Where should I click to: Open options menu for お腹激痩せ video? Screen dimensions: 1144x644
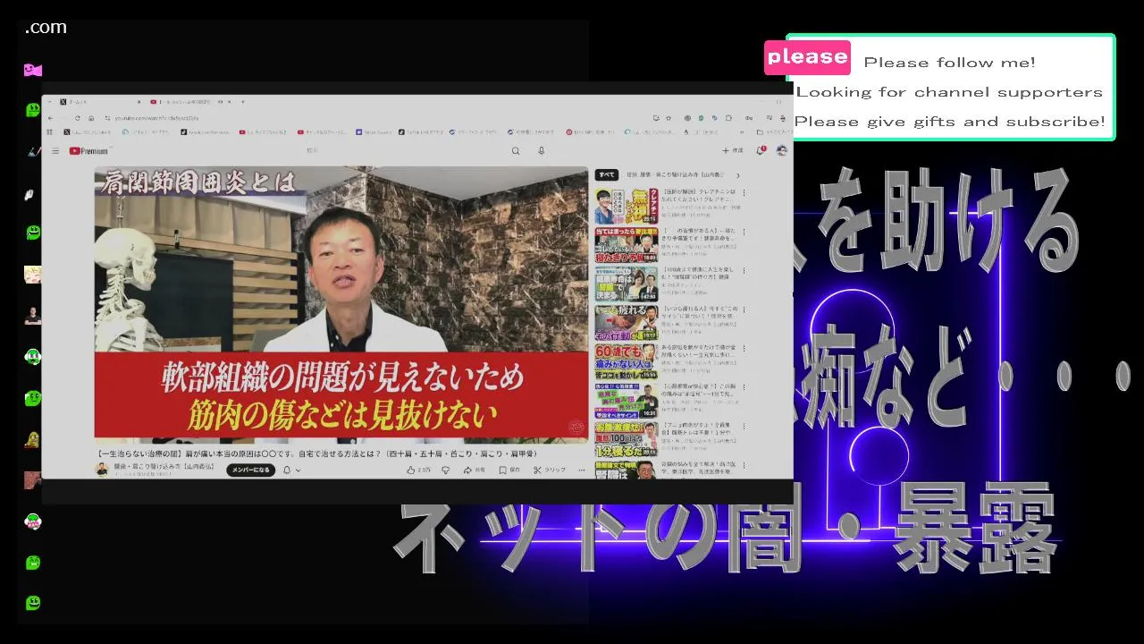pos(744,427)
